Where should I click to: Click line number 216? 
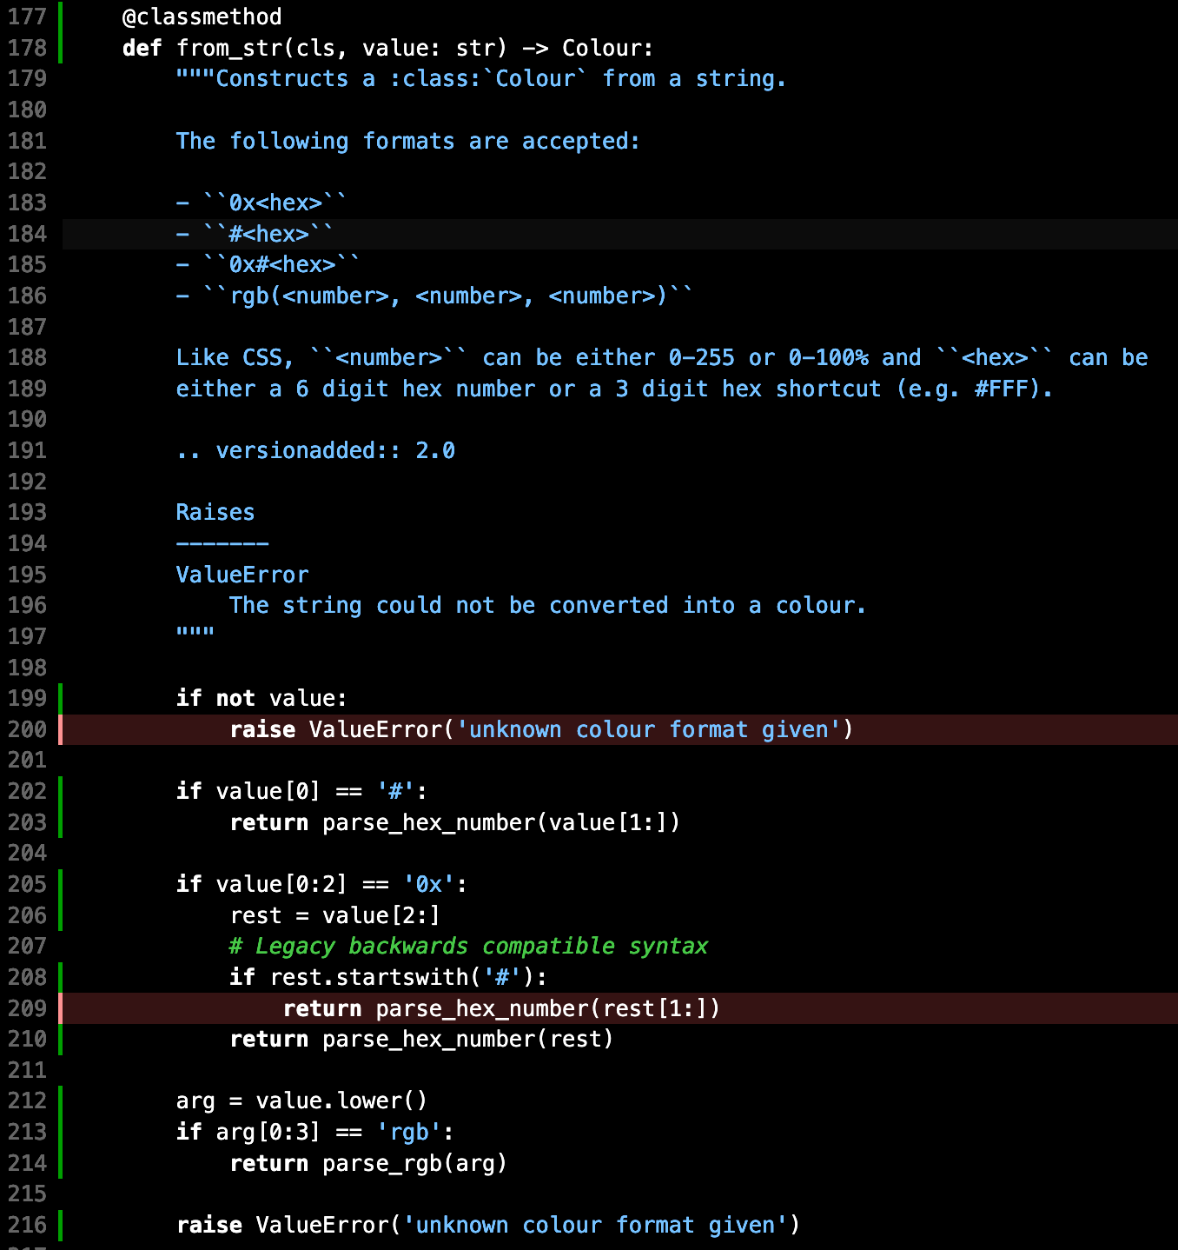27,1225
